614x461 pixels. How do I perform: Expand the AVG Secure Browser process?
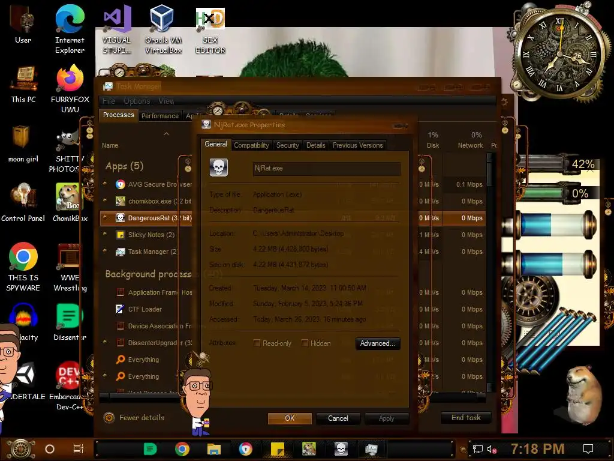pos(105,184)
